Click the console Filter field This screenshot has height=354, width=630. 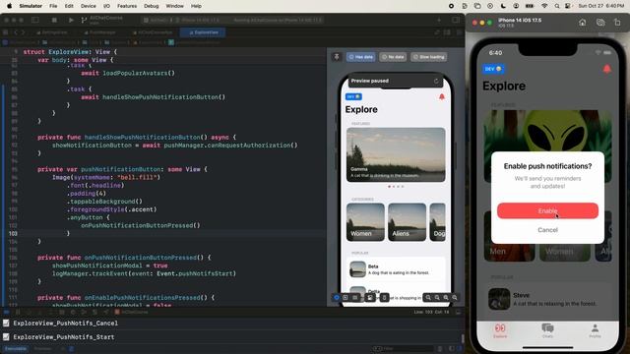click(404, 349)
